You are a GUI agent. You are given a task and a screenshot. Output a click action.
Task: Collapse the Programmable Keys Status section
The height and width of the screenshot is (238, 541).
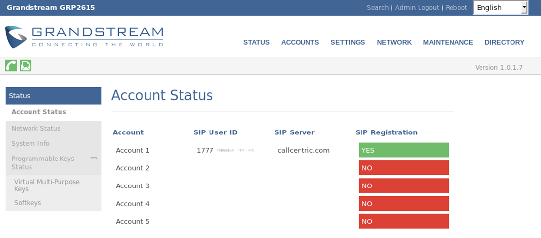click(x=93, y=158)
